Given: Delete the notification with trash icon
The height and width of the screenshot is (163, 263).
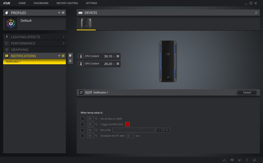Looking at the screenshot, I should pyautogui.click(x=70, y=61).
